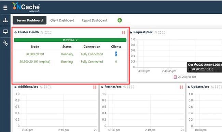Maximize the Requests/sec panel
Screen dimensions: 222x132
click(164, 32)
